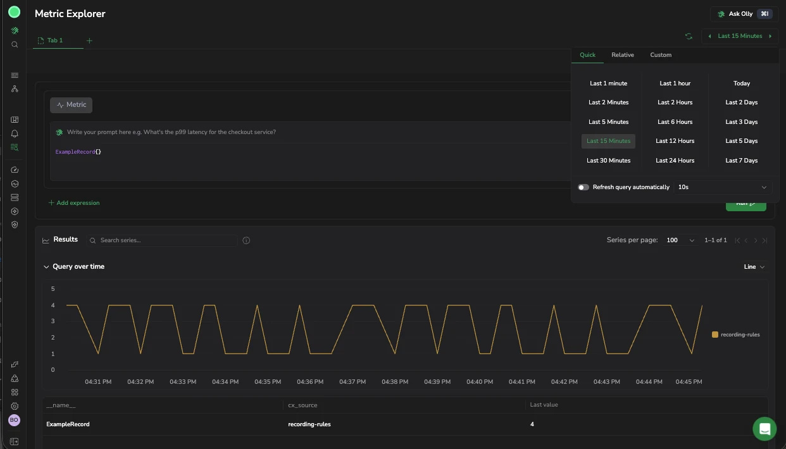786x449 pixels.
Task: Click the info icon next to series search
Action: tap(246, 240)
